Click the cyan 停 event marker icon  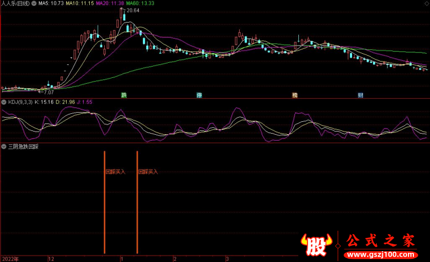click(x=199, y=96)
